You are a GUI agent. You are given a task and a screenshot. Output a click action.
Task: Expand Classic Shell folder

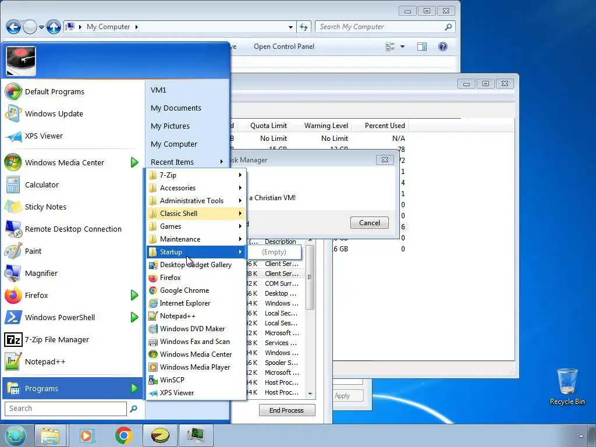click(x=196, y=214)
